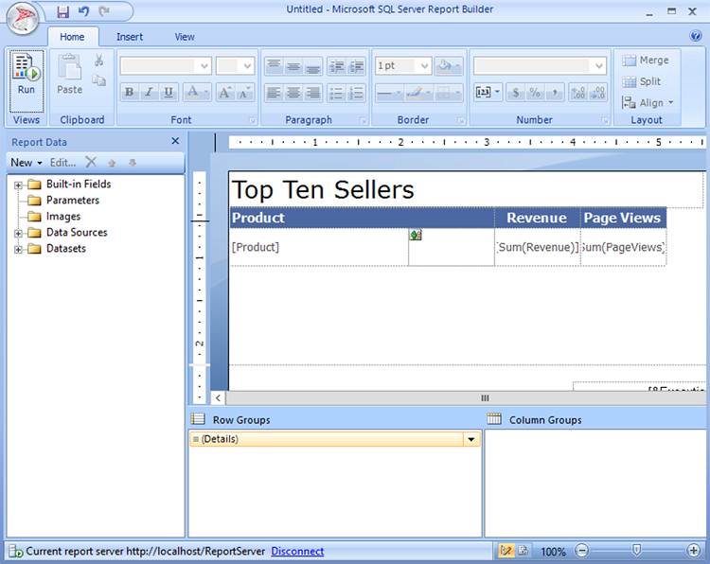The width and height of the screenshot is (710, 564).
Task: Open the font family dropdown
Action: pyautogui.click(x=204, y=66)
